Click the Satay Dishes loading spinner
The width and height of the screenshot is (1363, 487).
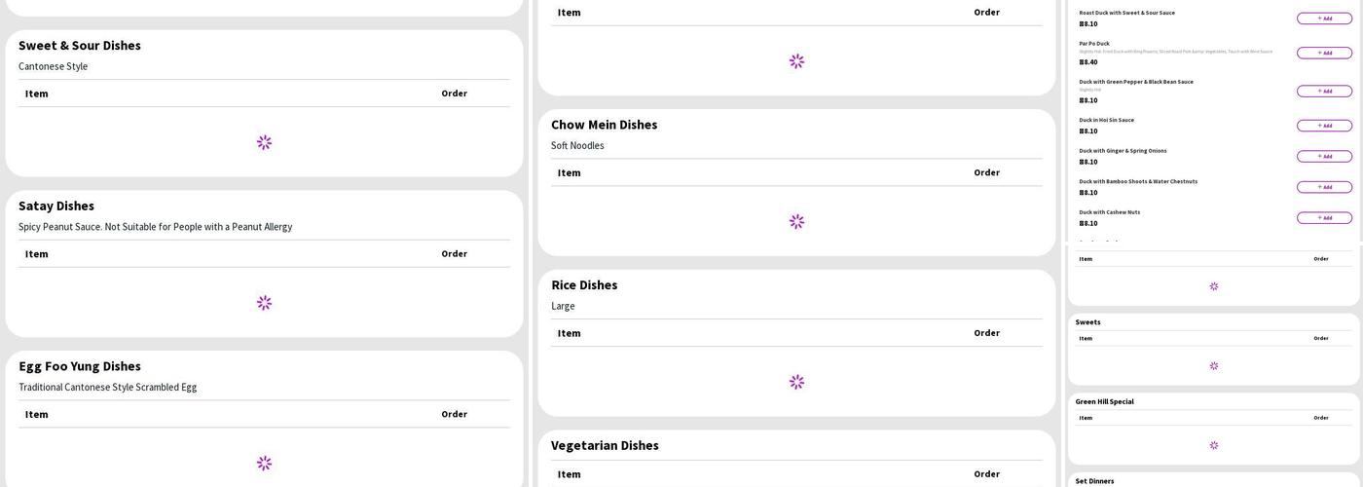[264, 303]
